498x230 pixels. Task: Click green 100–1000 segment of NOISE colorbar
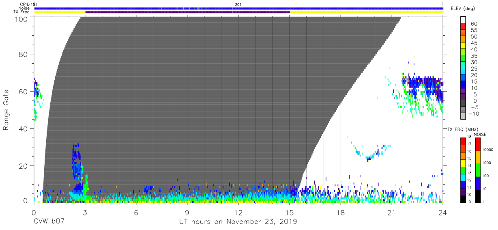477,170
